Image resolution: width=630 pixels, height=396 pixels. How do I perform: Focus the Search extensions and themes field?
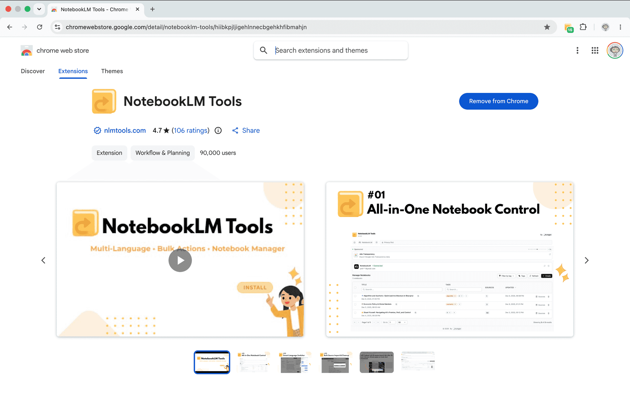click(331, 50)
